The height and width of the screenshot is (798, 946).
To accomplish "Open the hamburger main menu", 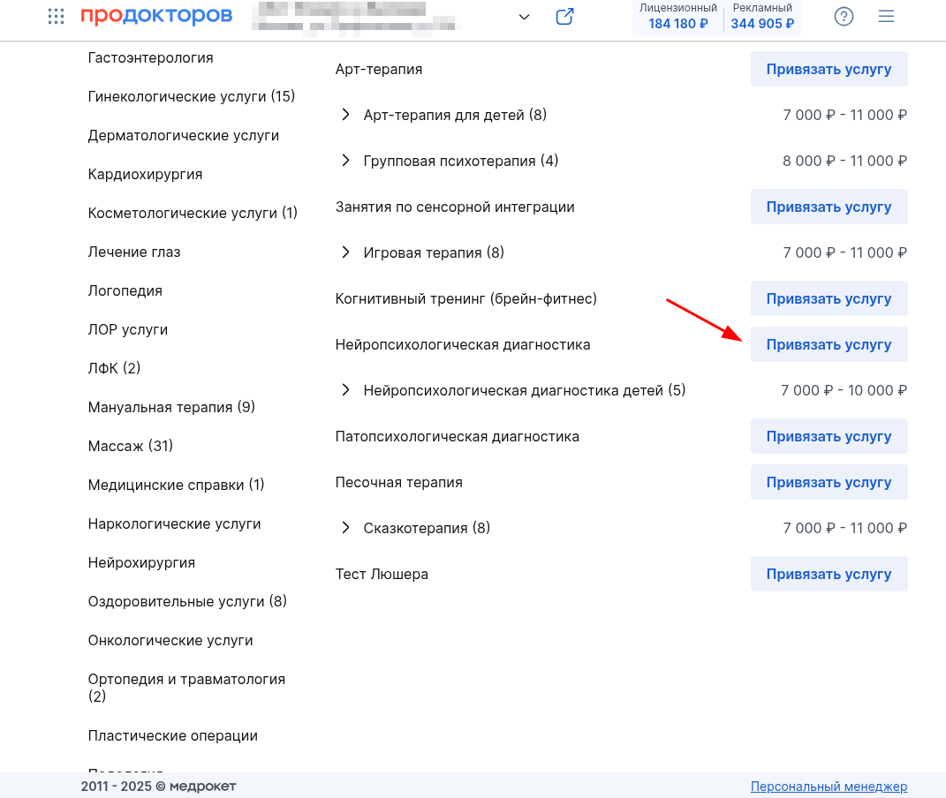I will coord(887,17).
